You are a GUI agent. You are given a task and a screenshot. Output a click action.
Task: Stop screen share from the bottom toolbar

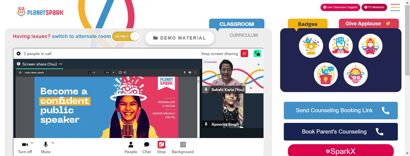161,147
